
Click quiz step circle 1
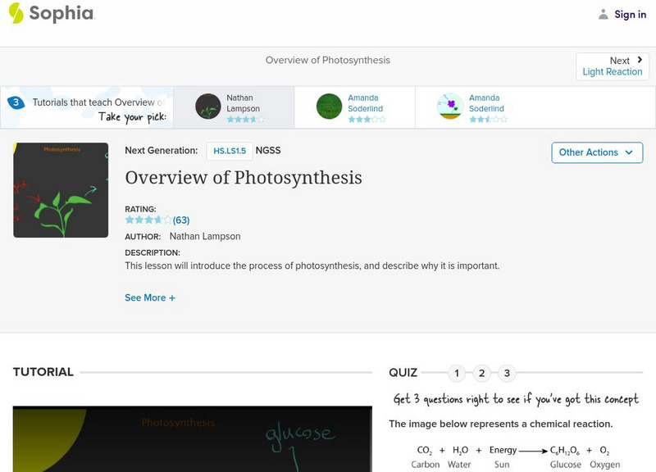pos(458,372)
